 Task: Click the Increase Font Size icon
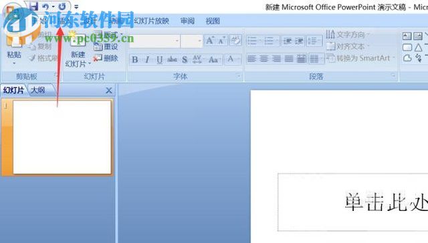tap(210, 41)
